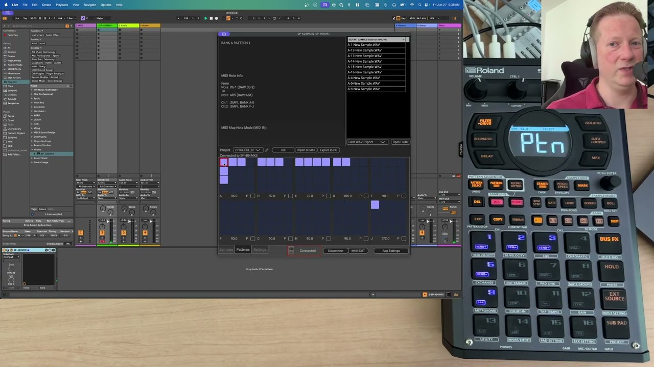This screenshot has height=367, width=654.
Task: Toggle track 2 activator button
Action: tap(102, 232)
